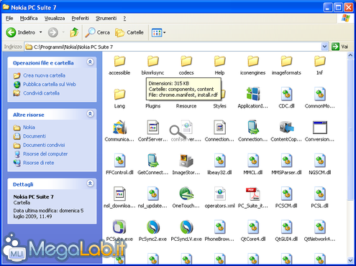
Task: Click the Vai go button
Action: [339, 47]
